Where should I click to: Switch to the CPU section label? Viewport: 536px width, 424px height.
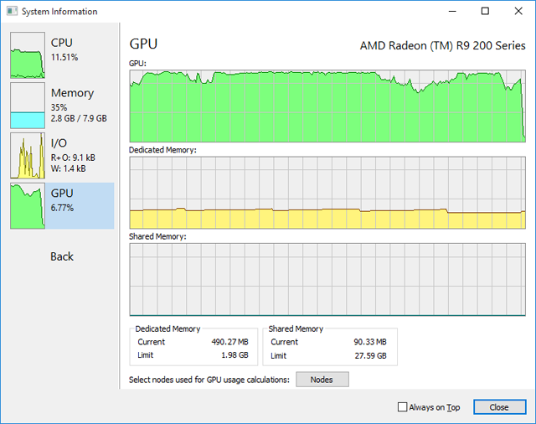click(x=62, y=43)
